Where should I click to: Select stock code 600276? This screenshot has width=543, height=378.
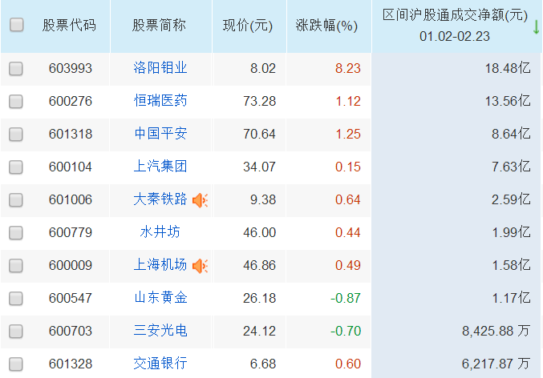click(x=71, y=102)
